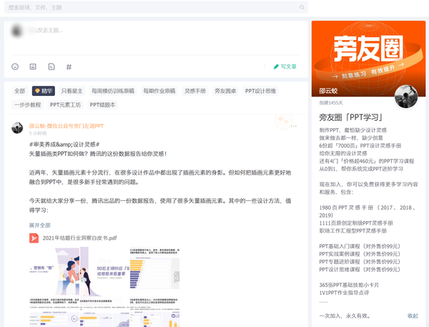Click the 旁友圈「PPT学习」 group title
The image size is (429, 327).
click(x=351, y=117)
